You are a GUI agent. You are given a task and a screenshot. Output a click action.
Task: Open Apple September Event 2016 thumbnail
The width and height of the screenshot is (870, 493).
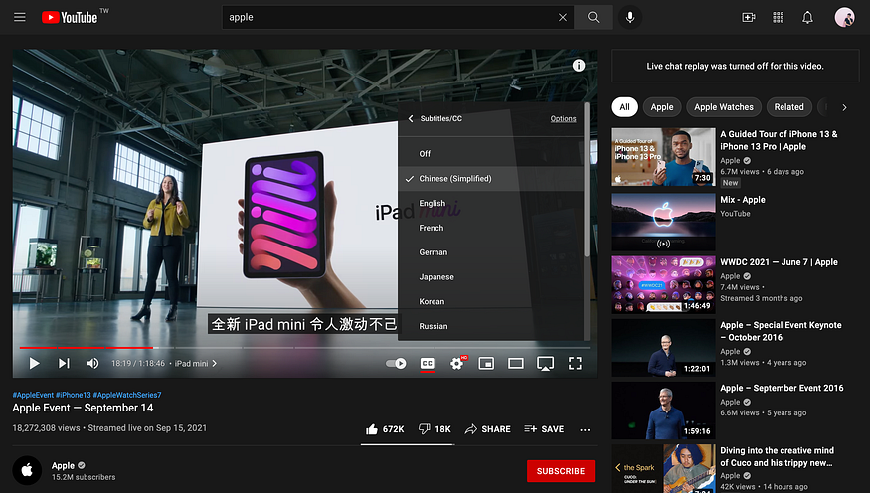point(663,411)
